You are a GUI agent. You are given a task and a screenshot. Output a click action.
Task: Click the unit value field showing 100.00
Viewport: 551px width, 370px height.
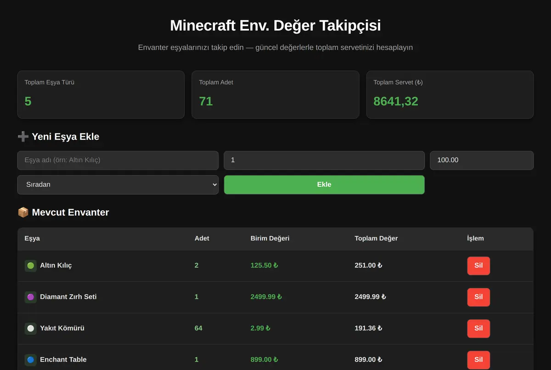[x=482, y=160]
